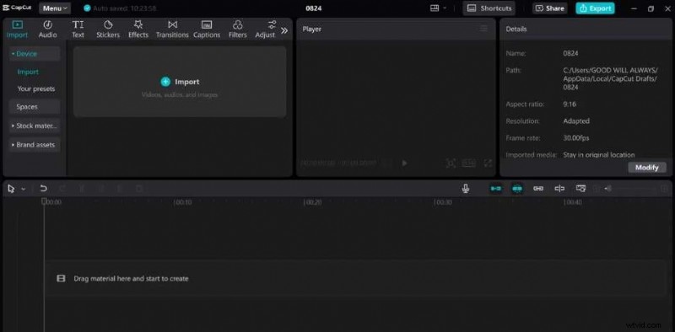Screen dimensions: 675x332
Task: Open the Audio tab
Action: point(48,29)
